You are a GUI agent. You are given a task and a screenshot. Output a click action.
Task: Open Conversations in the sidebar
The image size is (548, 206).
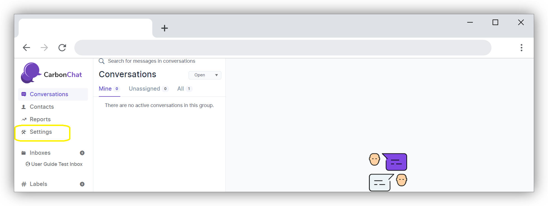tap(49, 94)
